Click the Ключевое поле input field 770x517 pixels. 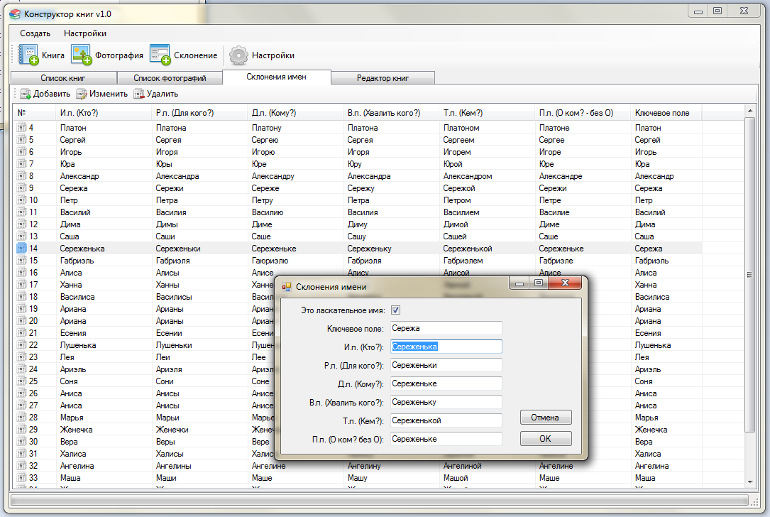(x=446, y=328)
